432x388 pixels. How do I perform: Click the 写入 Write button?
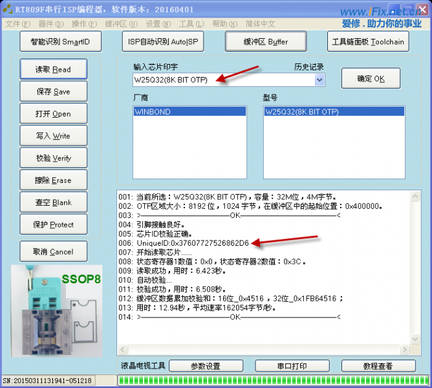point(54,136)
